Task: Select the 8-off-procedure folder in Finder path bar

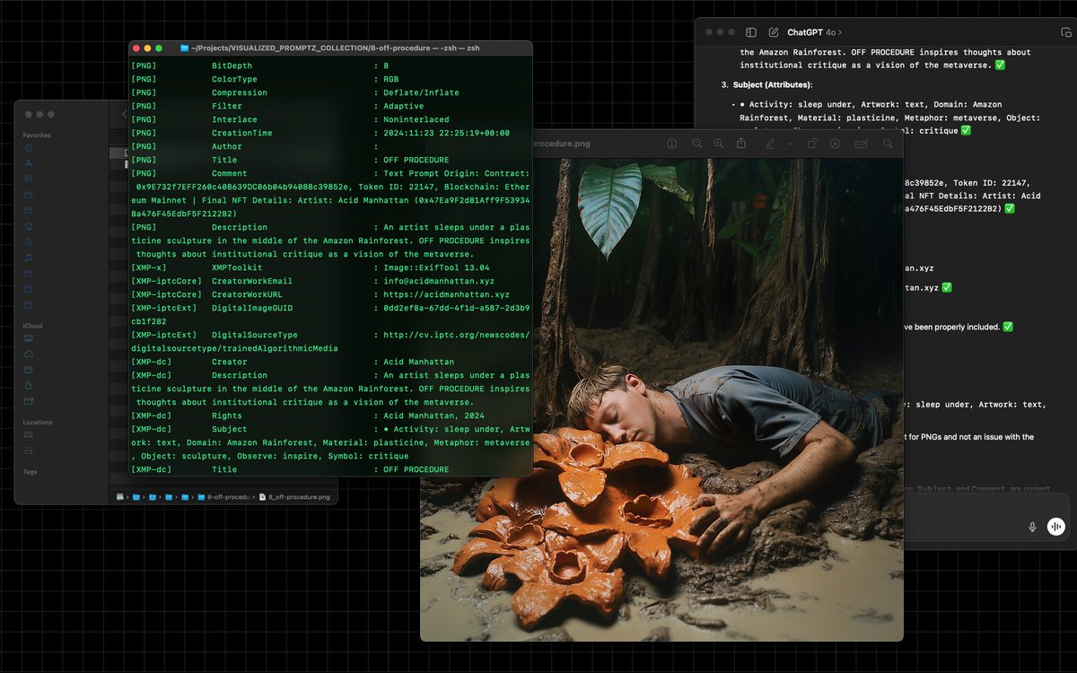Action: pos(224,496)
